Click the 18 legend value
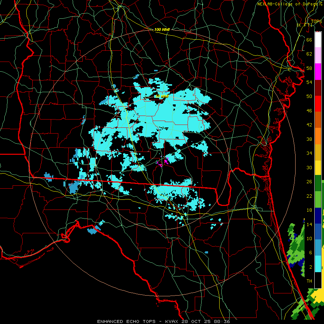The width and height of the screenshot is (324, 324). (309, 210)
